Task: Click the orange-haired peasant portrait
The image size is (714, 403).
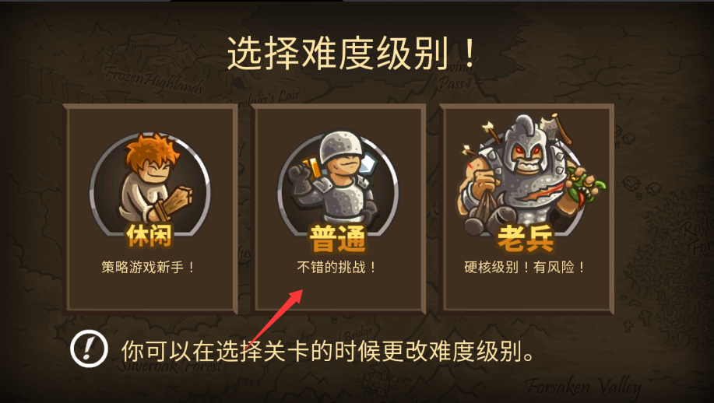Action: 149,180
